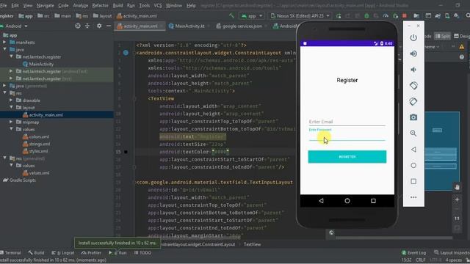Image resolution: width=470 pixels, height=264 pixels.
Task: Switch to google-services.json editor tab
Action: (242, 26)
